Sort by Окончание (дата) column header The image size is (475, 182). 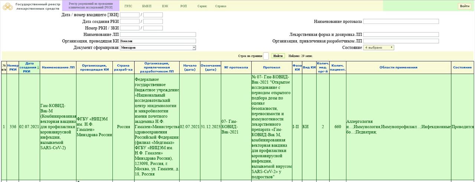pyautogui.click(x=210, y=67)
